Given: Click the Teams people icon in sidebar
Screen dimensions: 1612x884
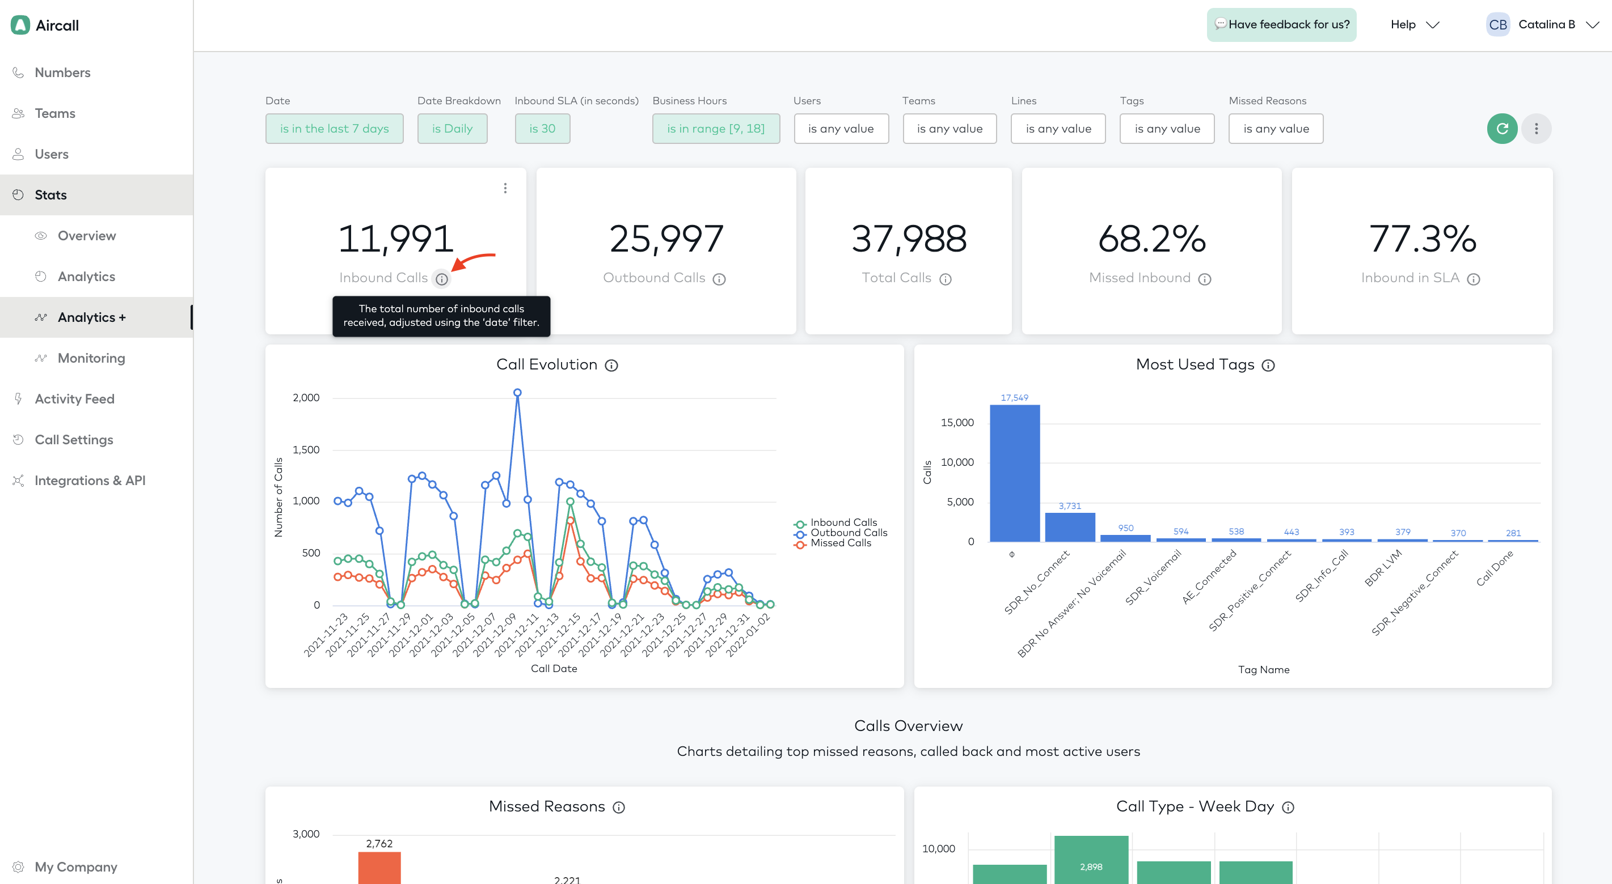Looking at the screenshot, I should [x=18, y=113].
